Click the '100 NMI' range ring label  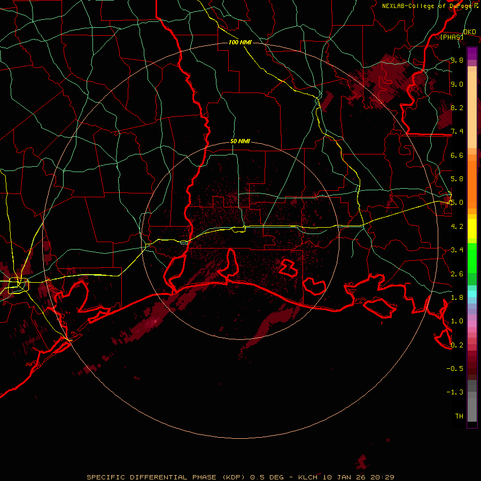tap(240, 42)
